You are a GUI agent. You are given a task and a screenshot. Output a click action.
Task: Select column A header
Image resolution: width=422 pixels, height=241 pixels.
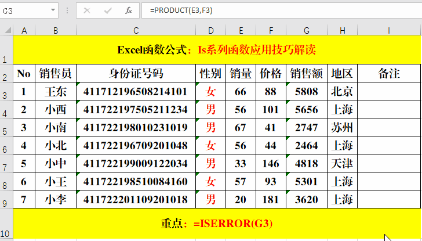[x=24, y=30]
